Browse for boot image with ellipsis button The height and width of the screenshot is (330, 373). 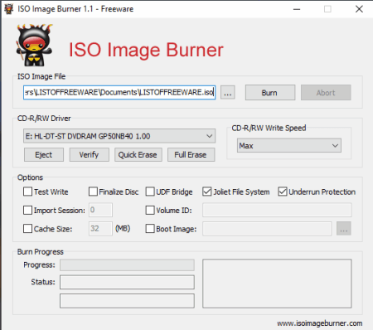344,229
